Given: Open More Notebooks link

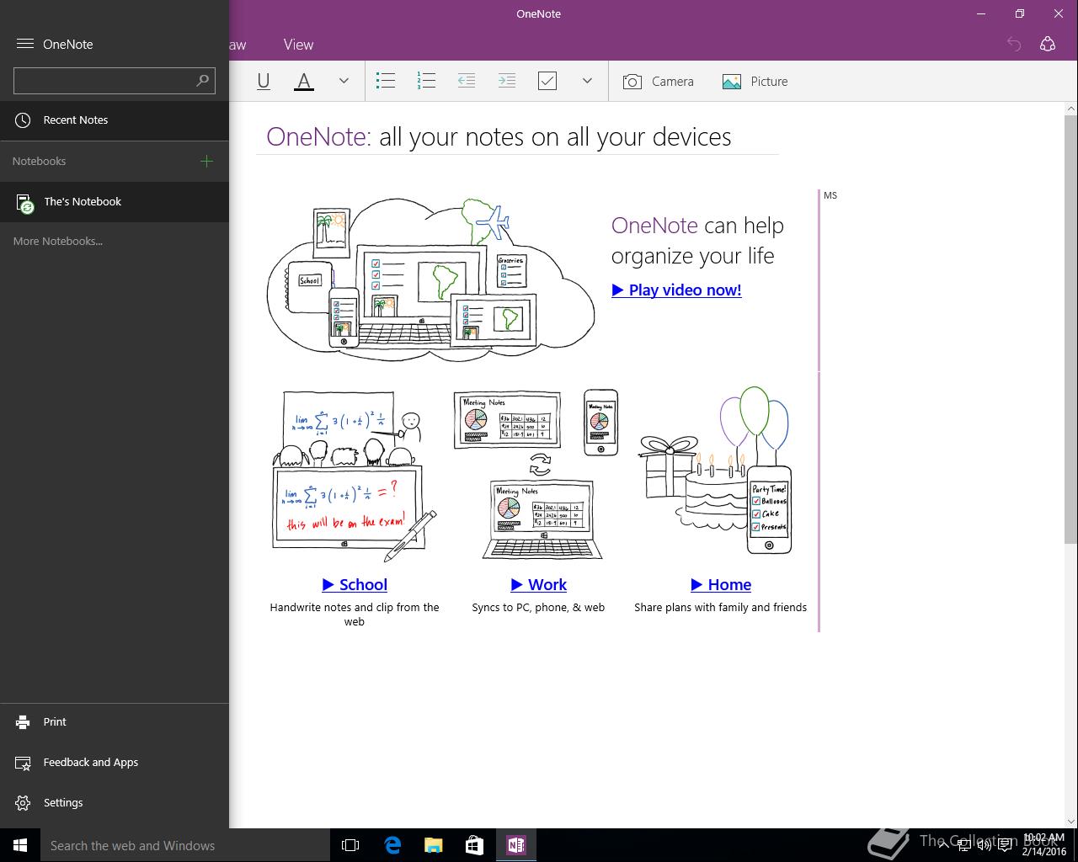Looking at the screenshot, I should coord(58,242).
